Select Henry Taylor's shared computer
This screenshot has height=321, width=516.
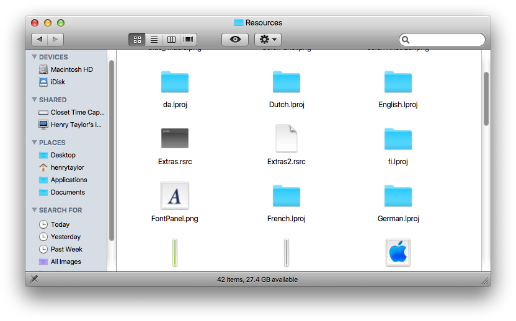71,125
